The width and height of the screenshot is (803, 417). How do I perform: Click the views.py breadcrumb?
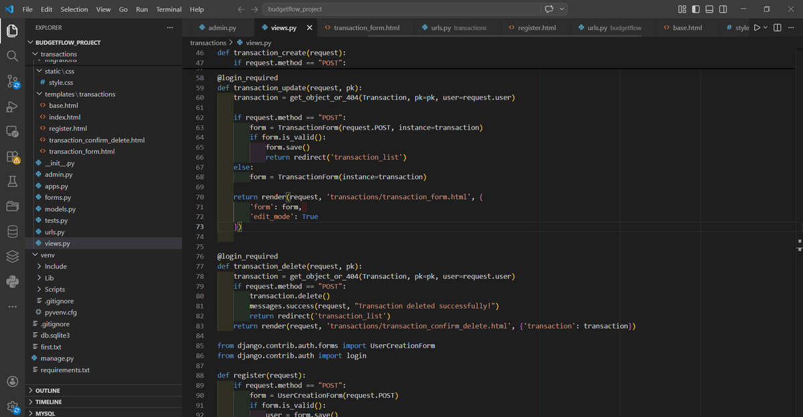tap(258, 43)
